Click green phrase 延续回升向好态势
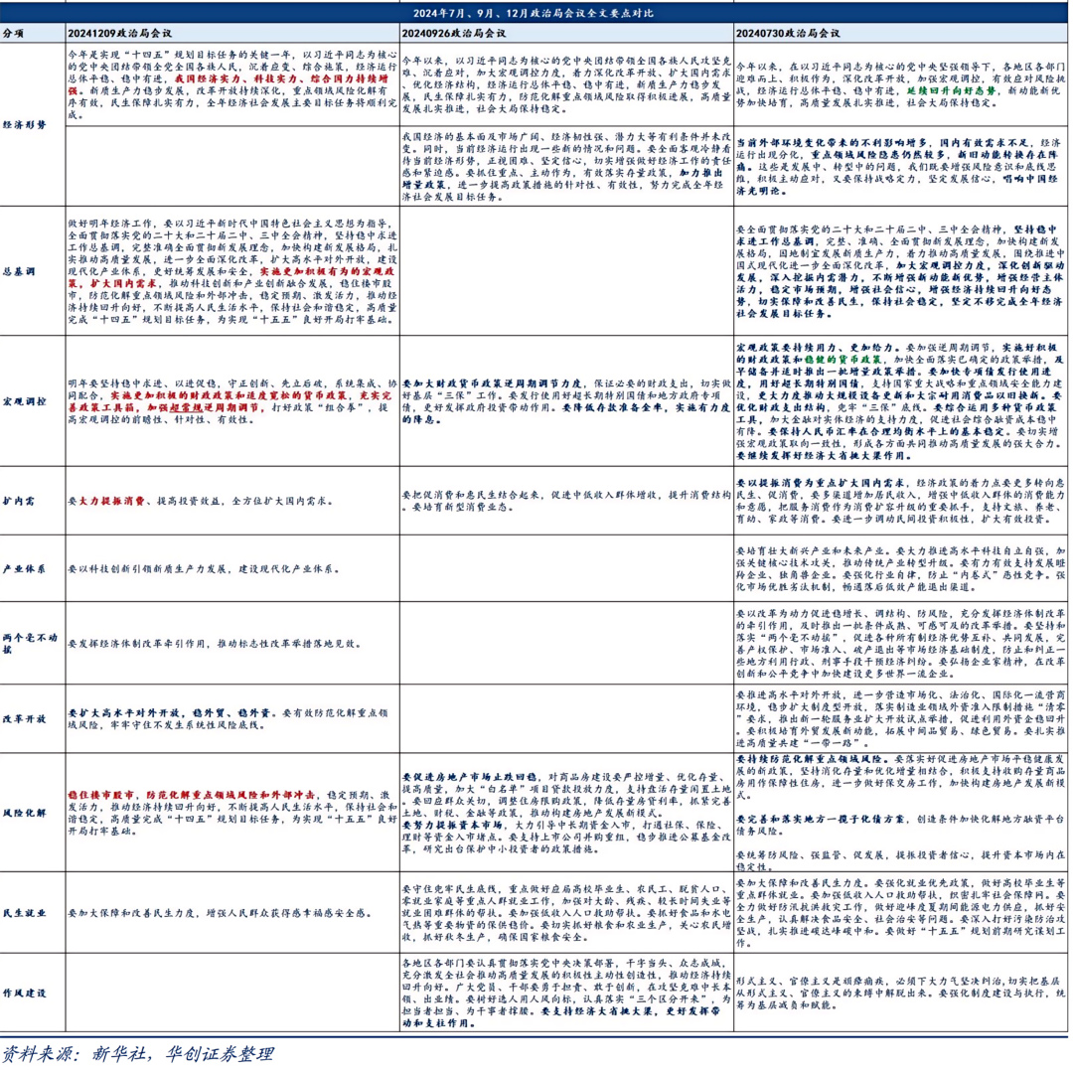This screenshot has width=1073, height=1070. (951, 90)
